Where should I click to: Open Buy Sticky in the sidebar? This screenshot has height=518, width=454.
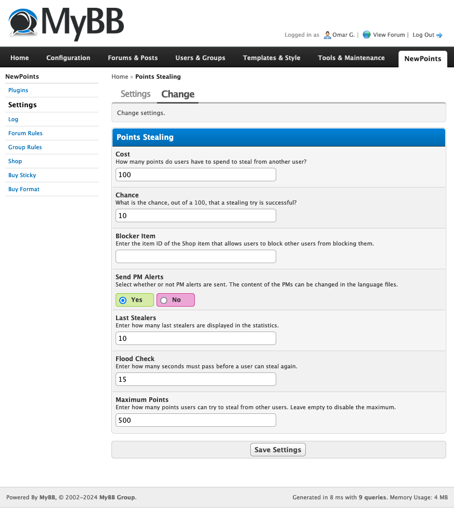[x=22, y=175]
